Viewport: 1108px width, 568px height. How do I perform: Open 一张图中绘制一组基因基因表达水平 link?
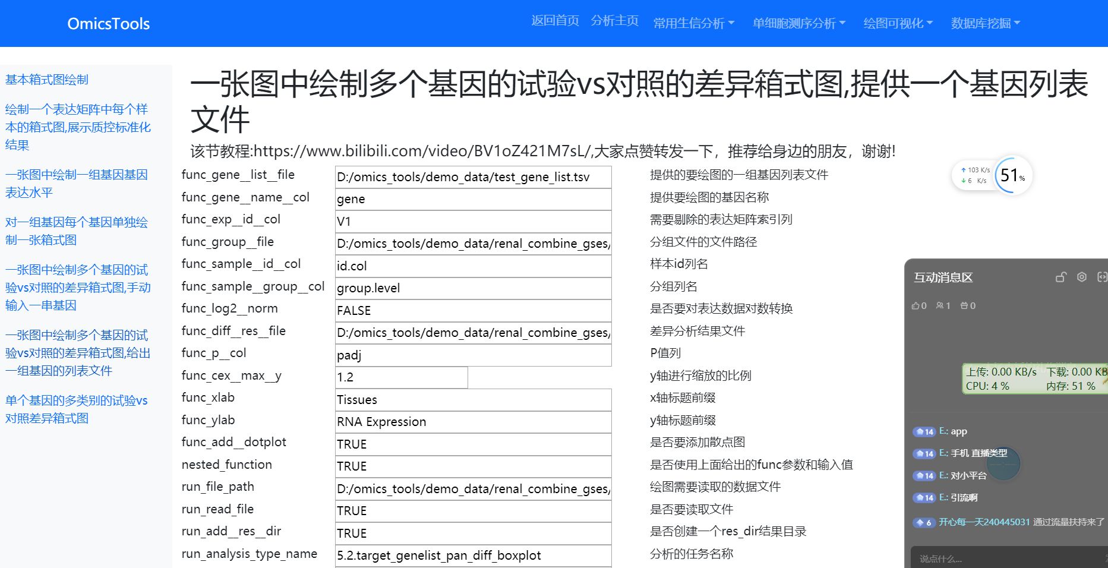(76, 184)
